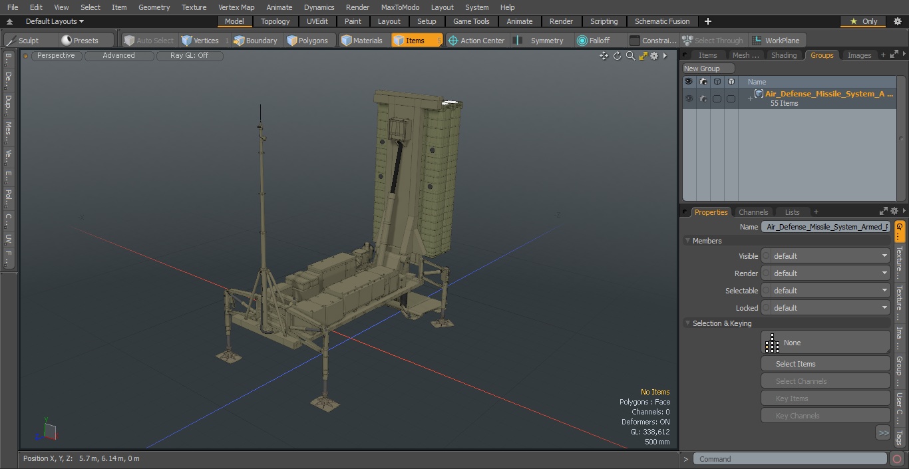Open layout settings gear in top right
Viewport: 909px width, 469px height.
(898, 21)
